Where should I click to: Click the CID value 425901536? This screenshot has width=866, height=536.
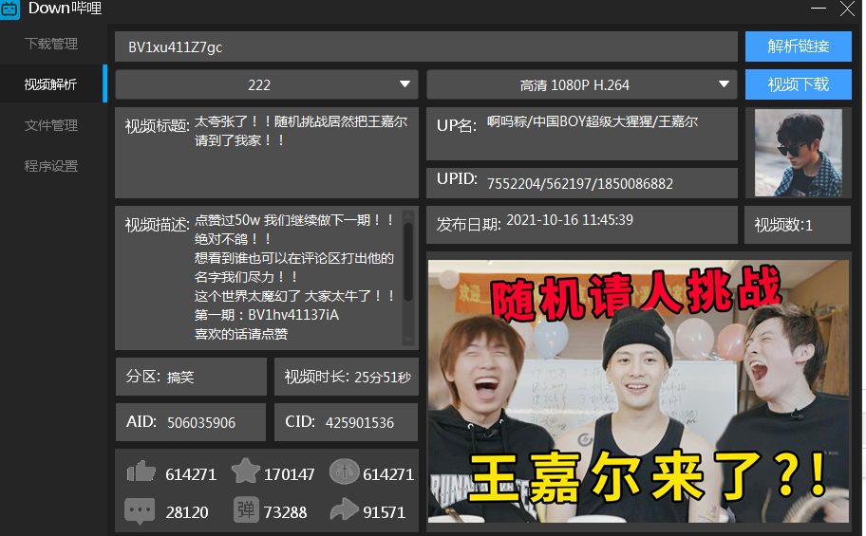pos(360,423)
